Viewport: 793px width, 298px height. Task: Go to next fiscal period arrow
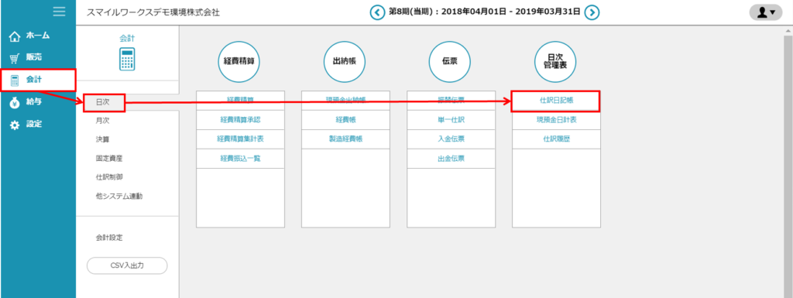(592, 12)
